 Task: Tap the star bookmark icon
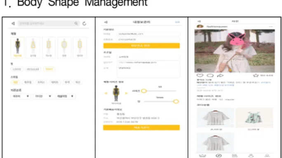coord(256,76)
